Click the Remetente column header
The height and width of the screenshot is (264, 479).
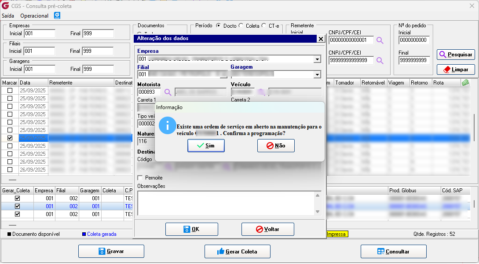81,83
